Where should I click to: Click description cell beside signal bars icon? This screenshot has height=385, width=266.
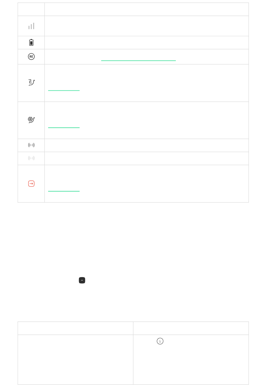pos(146,26)
